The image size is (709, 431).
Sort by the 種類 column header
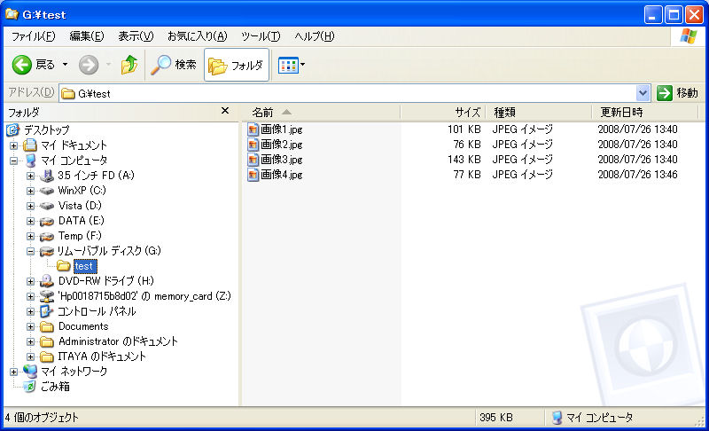point(539,112)
